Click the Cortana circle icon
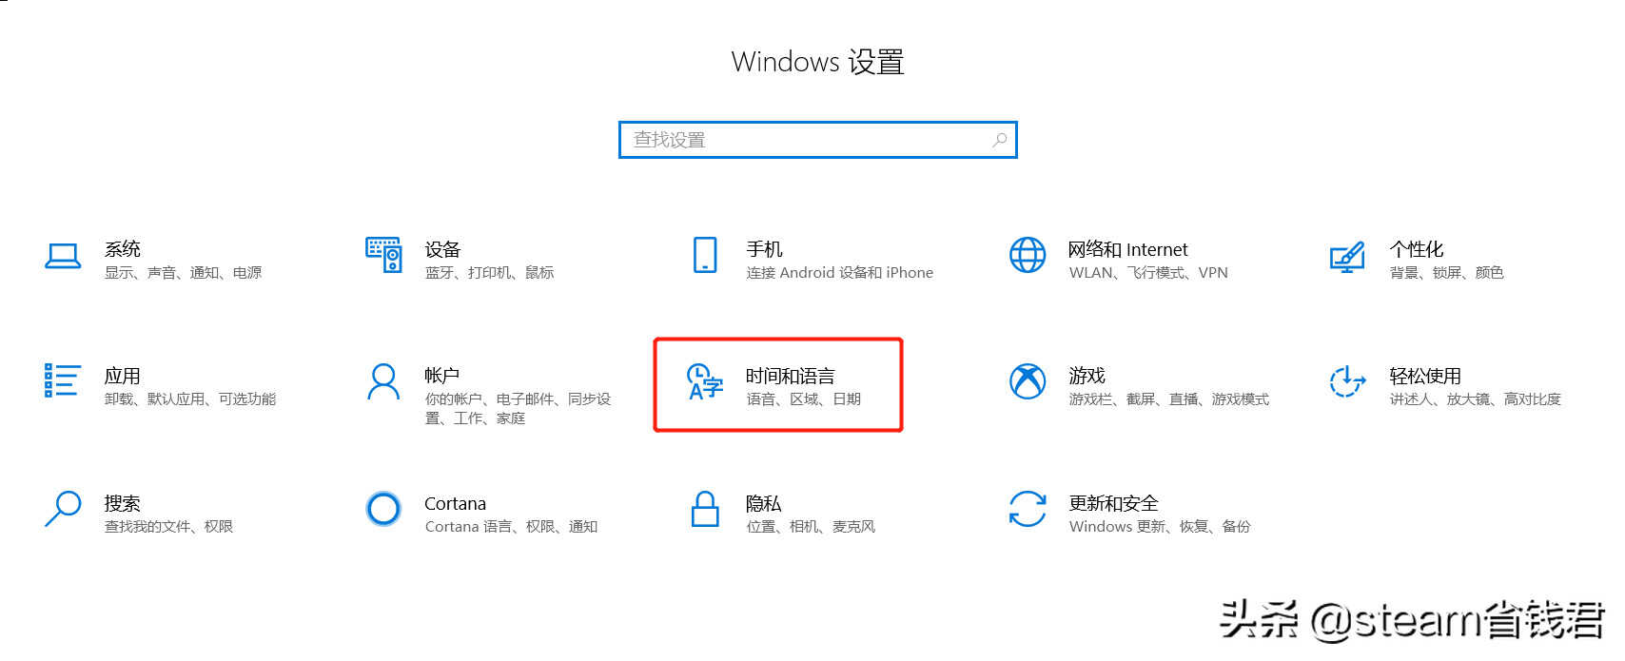The width and height of the screenshot is (1625, 661). (x=383, y=509)
